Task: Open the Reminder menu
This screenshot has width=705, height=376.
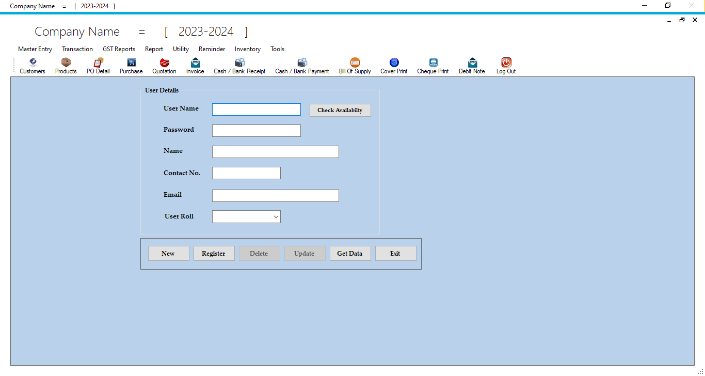Action: click(212, 49)
